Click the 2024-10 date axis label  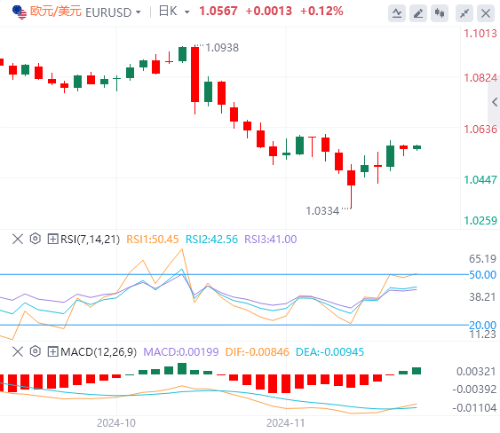[116, 423]
